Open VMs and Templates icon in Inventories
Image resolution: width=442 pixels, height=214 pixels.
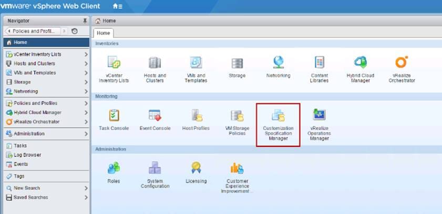(196, 62)
